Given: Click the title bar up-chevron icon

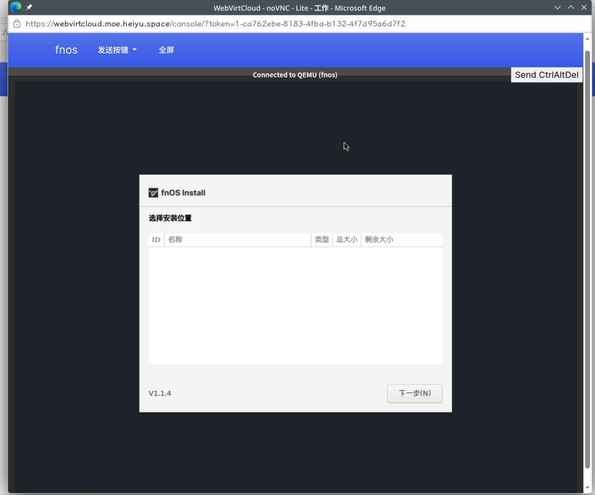Looking at the screenshot, I should (x=571, y=7).
